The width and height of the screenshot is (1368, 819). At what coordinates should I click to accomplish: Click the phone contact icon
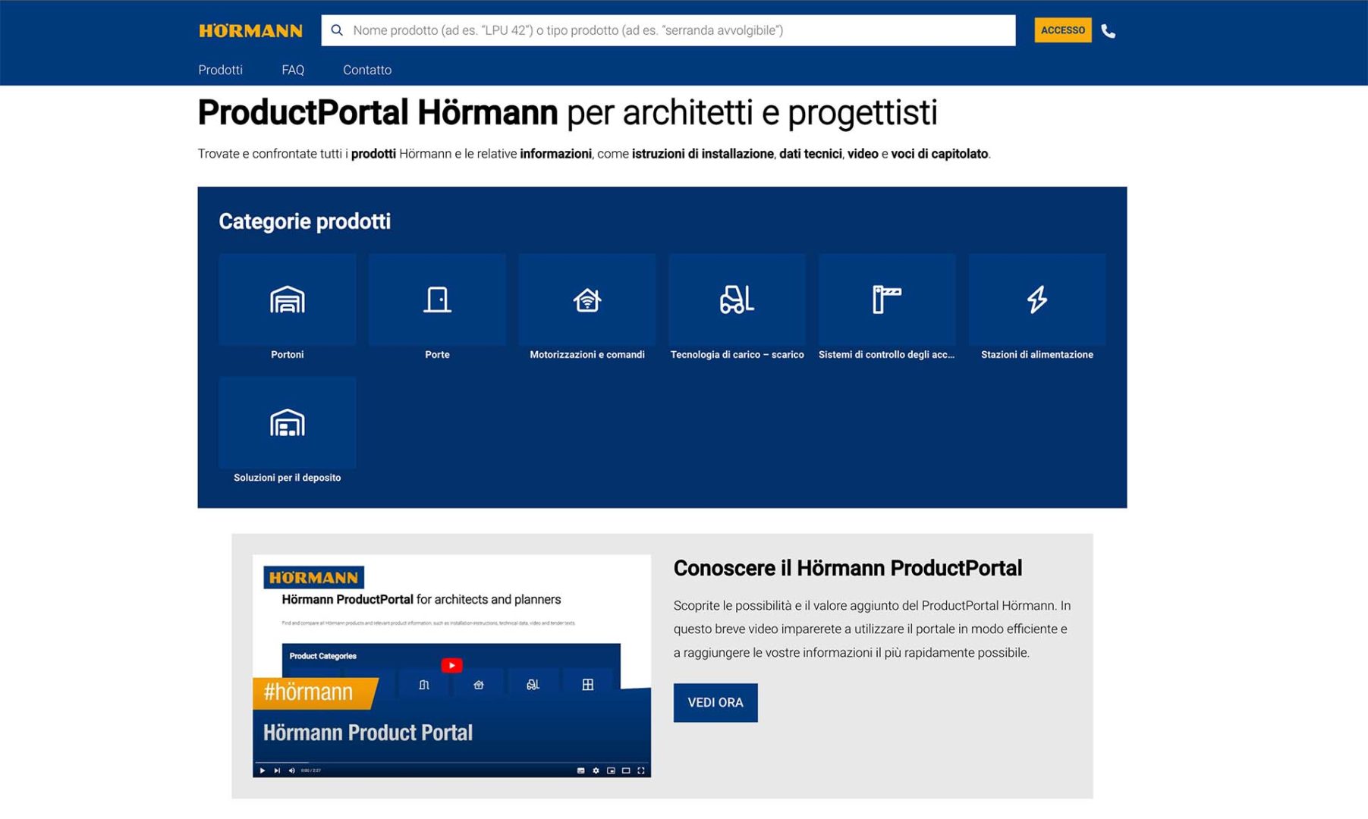pos(1109,31)
